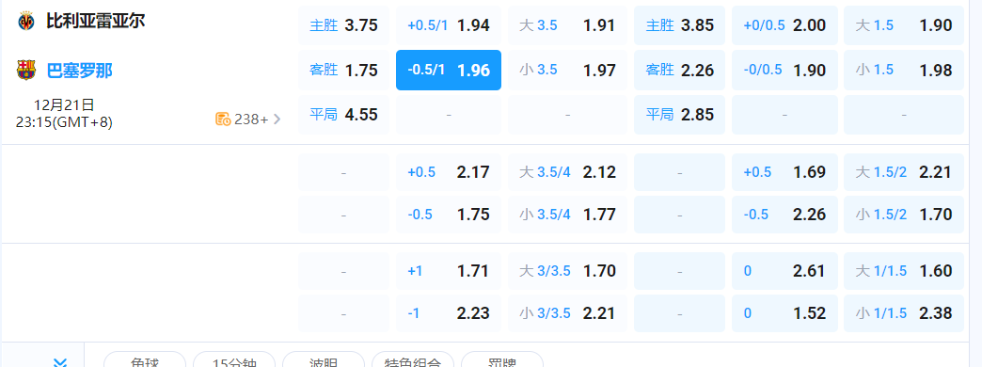Select handicap -0.5 at 1.75
Image resolution: width=982 pixels, height=367 pixels.
[449, 215]
